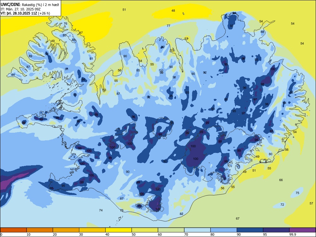Select the pale yellow 50–60 legend swatch
This screenshot has height=237, width=316.
point(145,230)
